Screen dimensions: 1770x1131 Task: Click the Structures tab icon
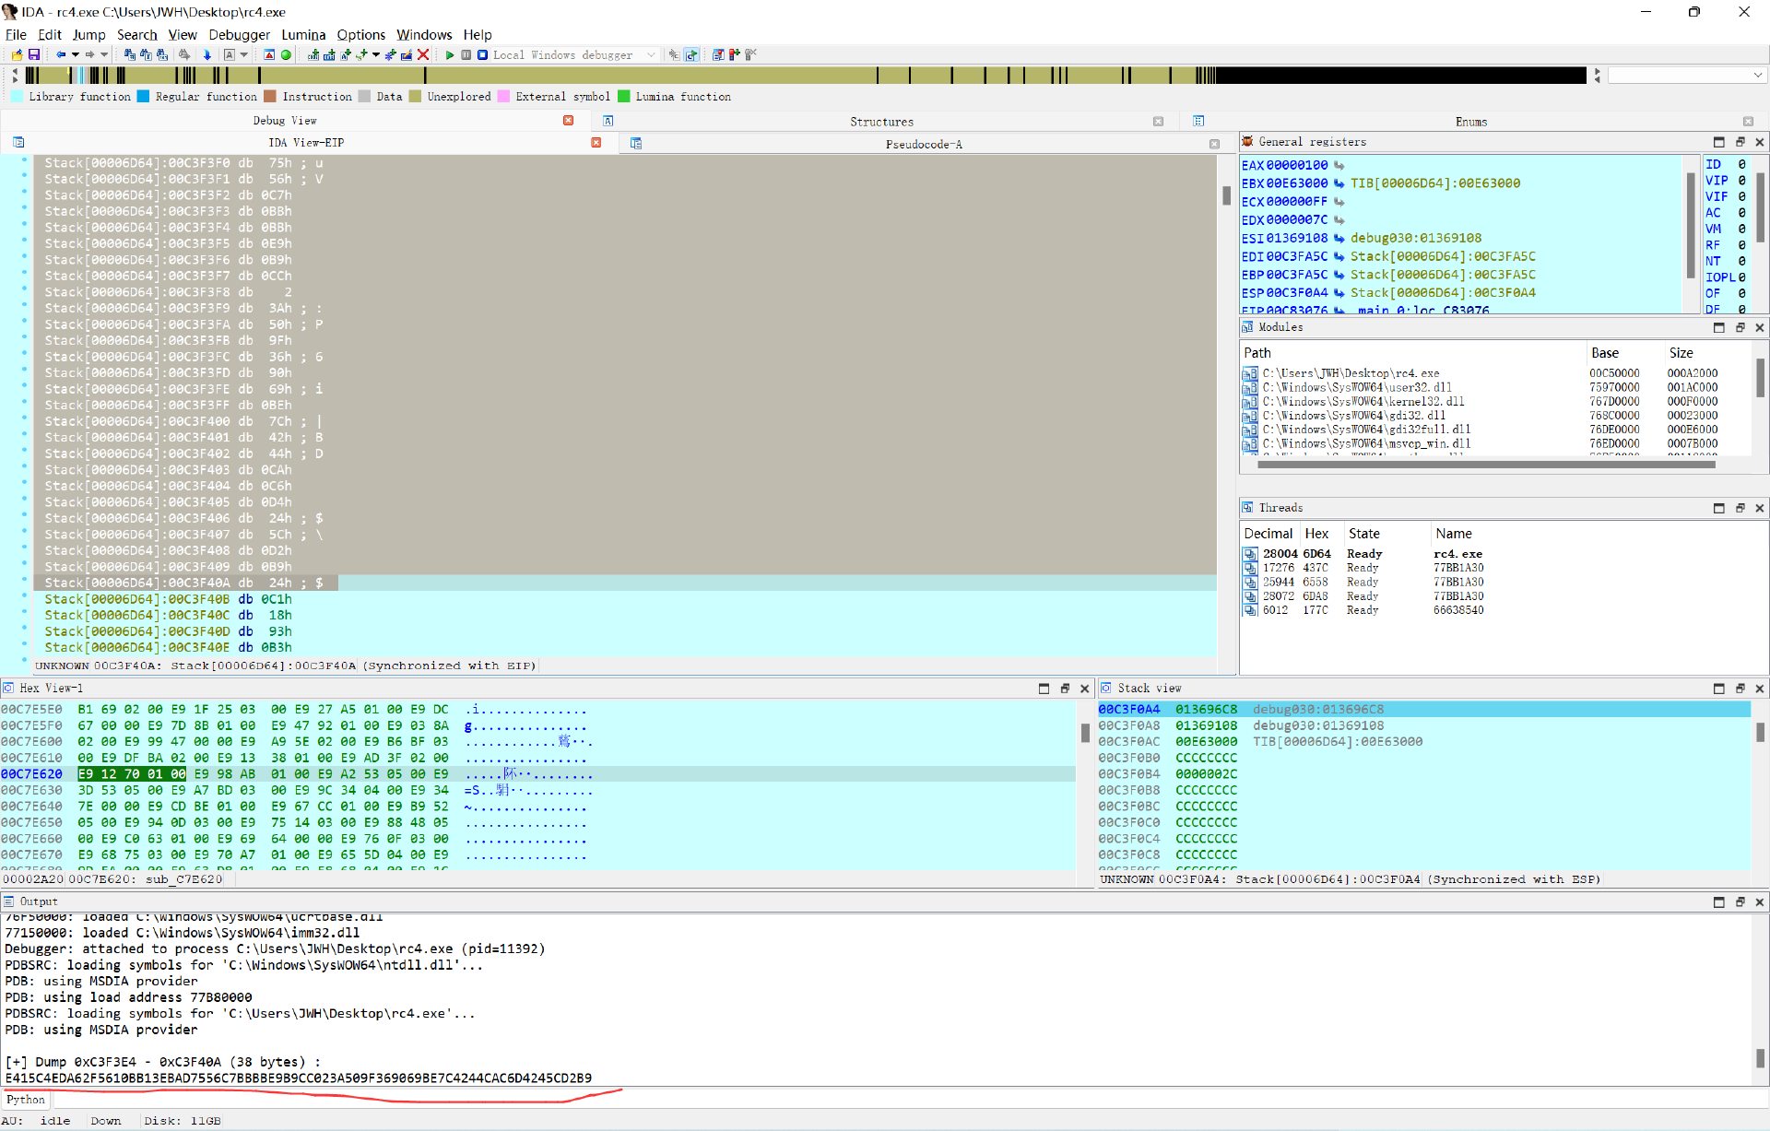coord(608,121)
